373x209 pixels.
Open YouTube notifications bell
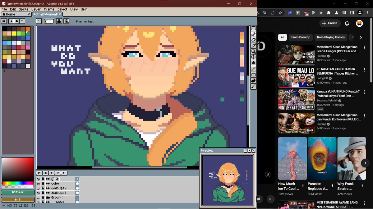[x=347, y=23]
